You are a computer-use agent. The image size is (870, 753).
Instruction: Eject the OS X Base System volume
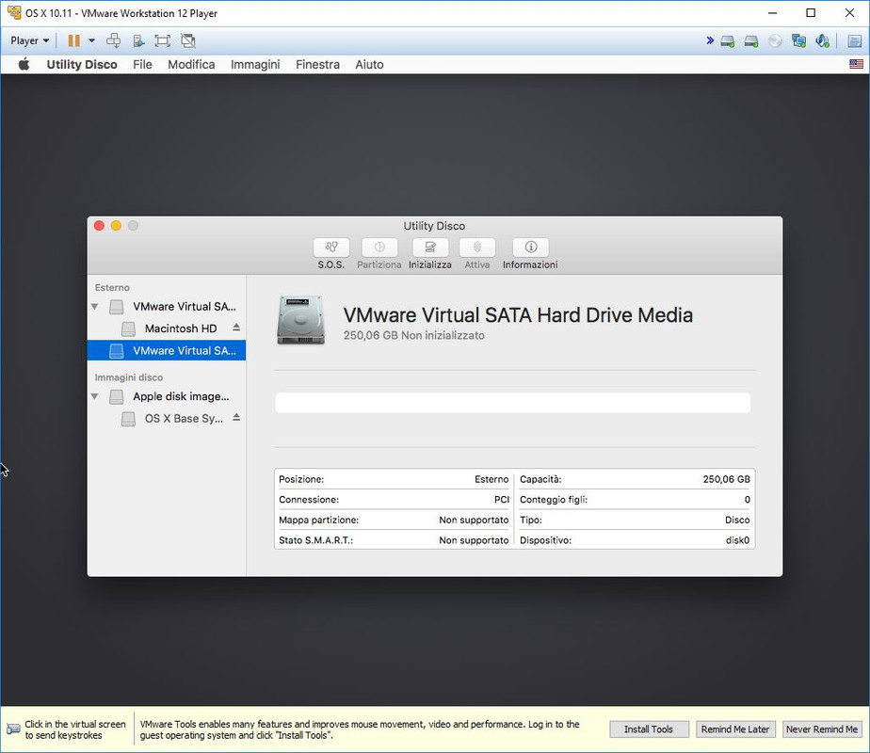pos(236,418)
